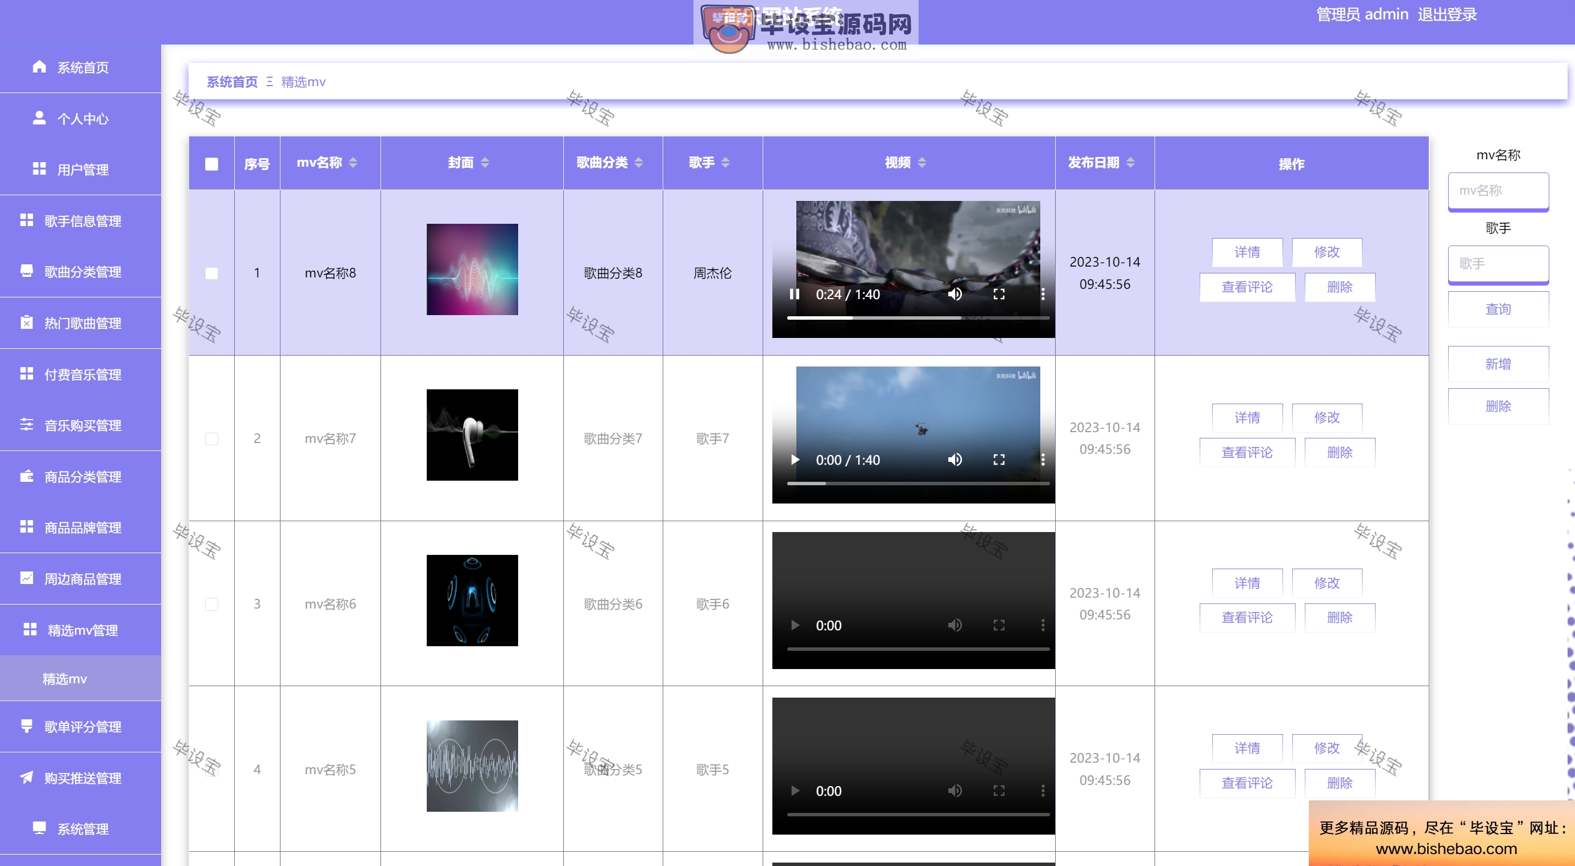The height and width of the screenshot is (866, 1575).
Task: Click the mv名称6 blue speaker cover
Action: click(x=472, y=601)
